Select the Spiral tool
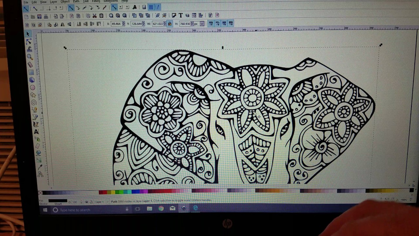Screen dimensions: 419x236 [x=34, y=103]
